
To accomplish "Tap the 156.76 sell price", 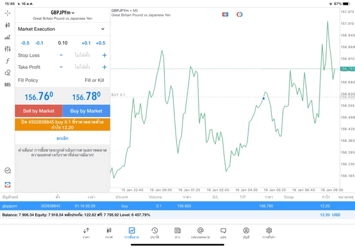I will (x=39, y=96).
